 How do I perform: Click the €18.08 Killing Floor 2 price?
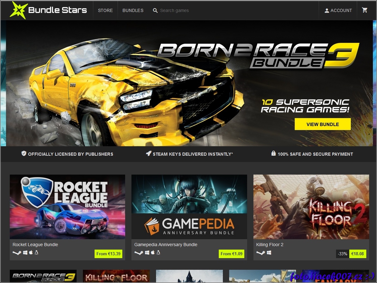tap(357, 254)
